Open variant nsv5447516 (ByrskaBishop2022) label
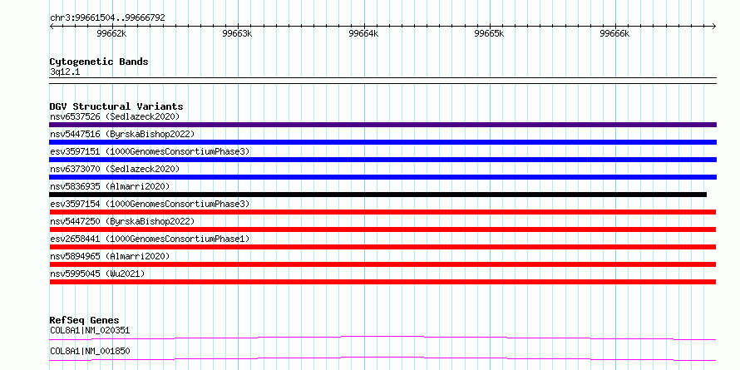Viewport: 740px width, 370px height. click(x=122, y=134)
